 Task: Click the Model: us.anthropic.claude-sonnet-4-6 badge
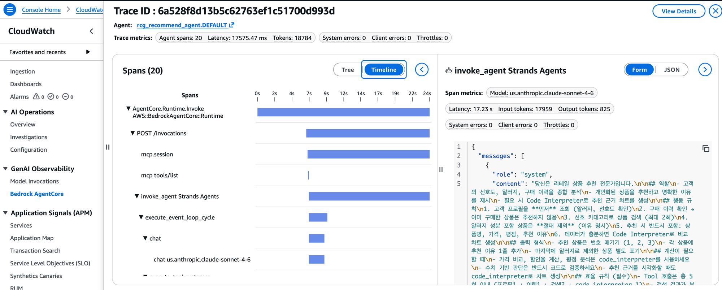coord(541,93)
